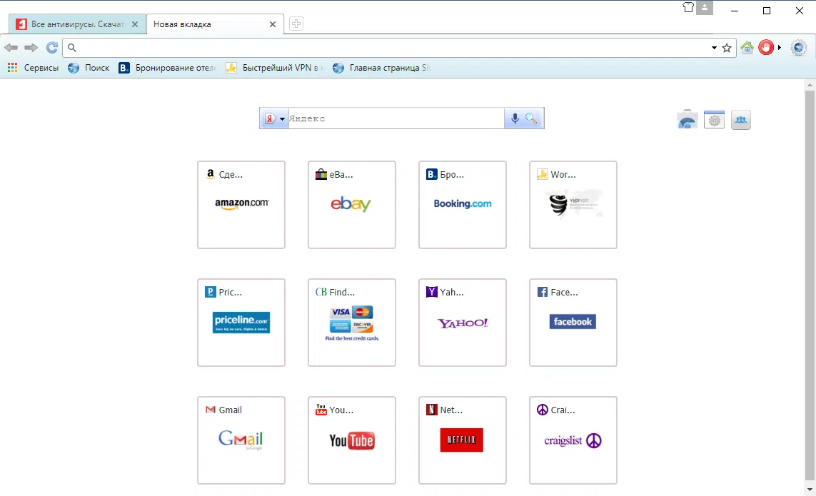Open the VyprVPN tile
816x496 pixels.
pyautogui.click(x=573, y=205)
